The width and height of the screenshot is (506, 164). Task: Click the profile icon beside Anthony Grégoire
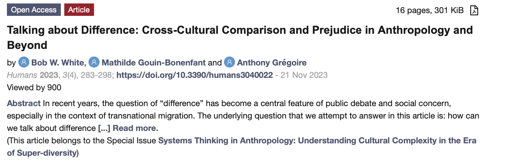coord(229,62)
